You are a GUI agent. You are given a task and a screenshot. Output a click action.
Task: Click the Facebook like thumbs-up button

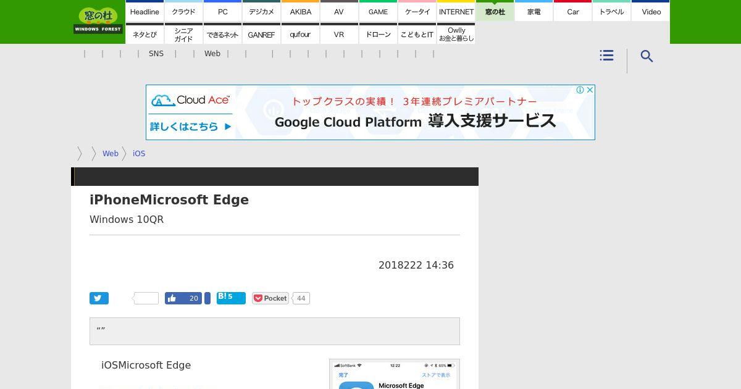point(183,298)
